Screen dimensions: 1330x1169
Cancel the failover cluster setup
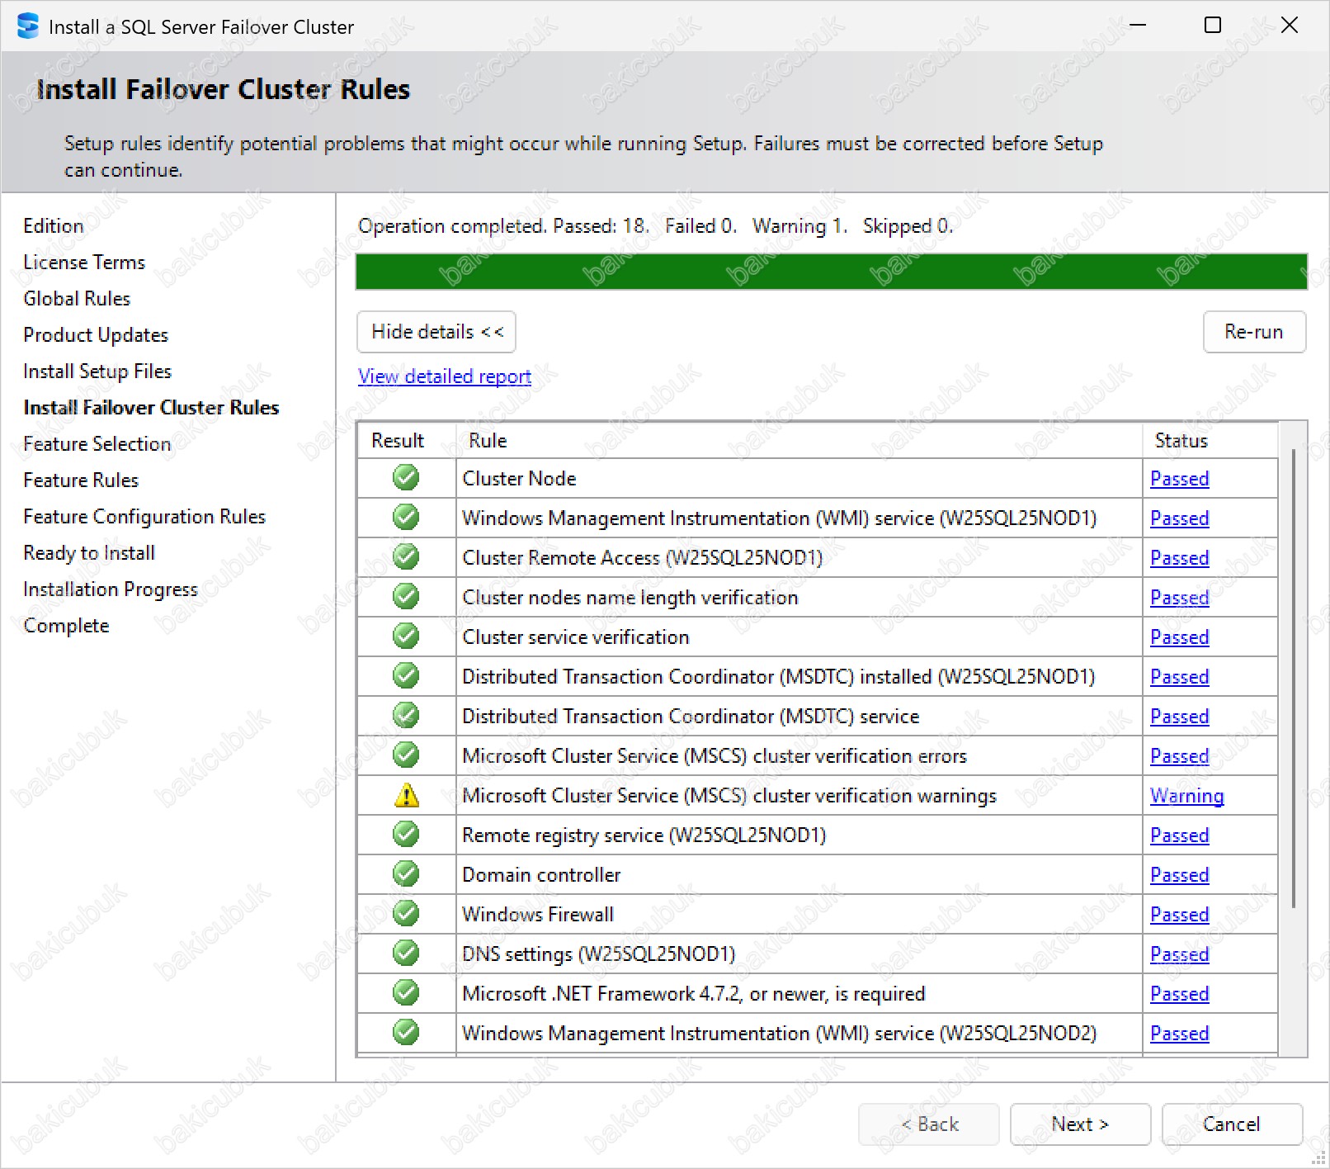1231,1124
